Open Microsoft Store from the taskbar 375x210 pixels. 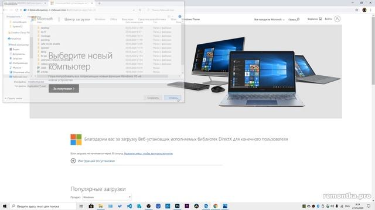(91, 206)
